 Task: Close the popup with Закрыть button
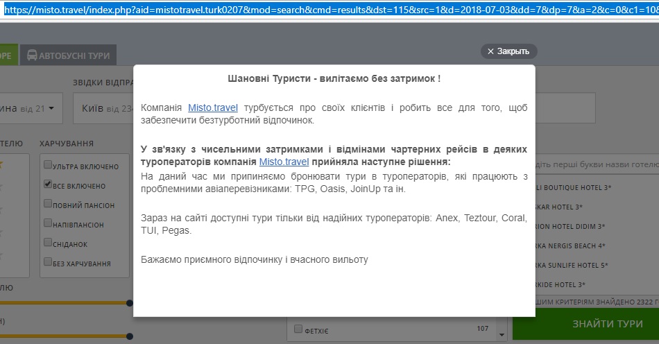pos(508,51)
